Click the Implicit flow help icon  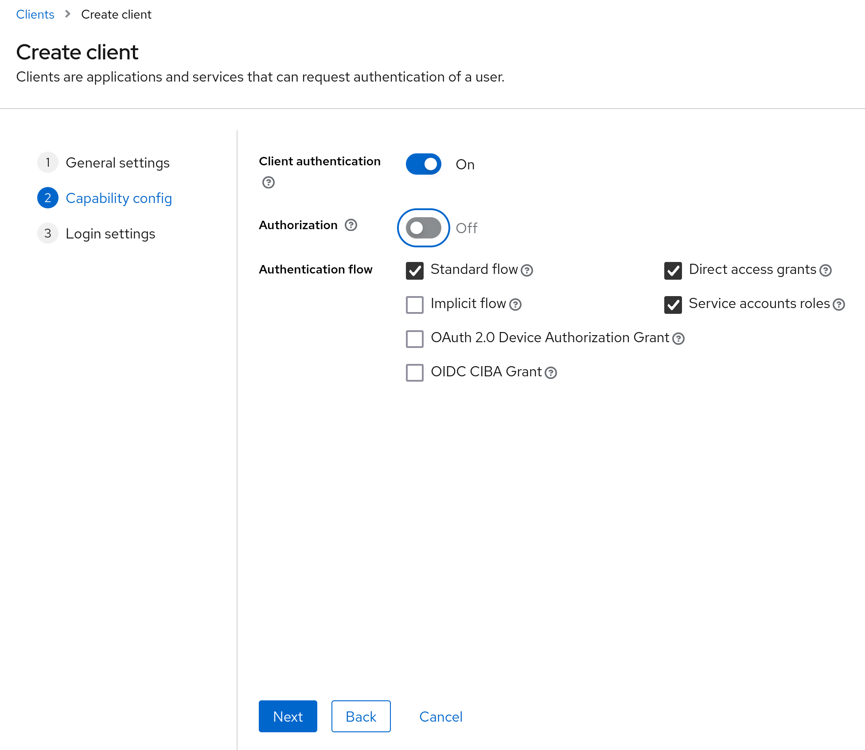pyautogui.click(x=515, y=305)
